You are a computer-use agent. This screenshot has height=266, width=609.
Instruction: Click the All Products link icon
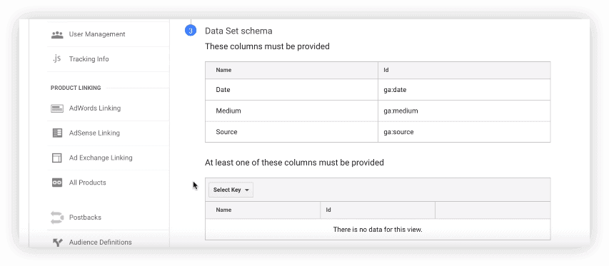pyautogui.click(x=57, y=183)
